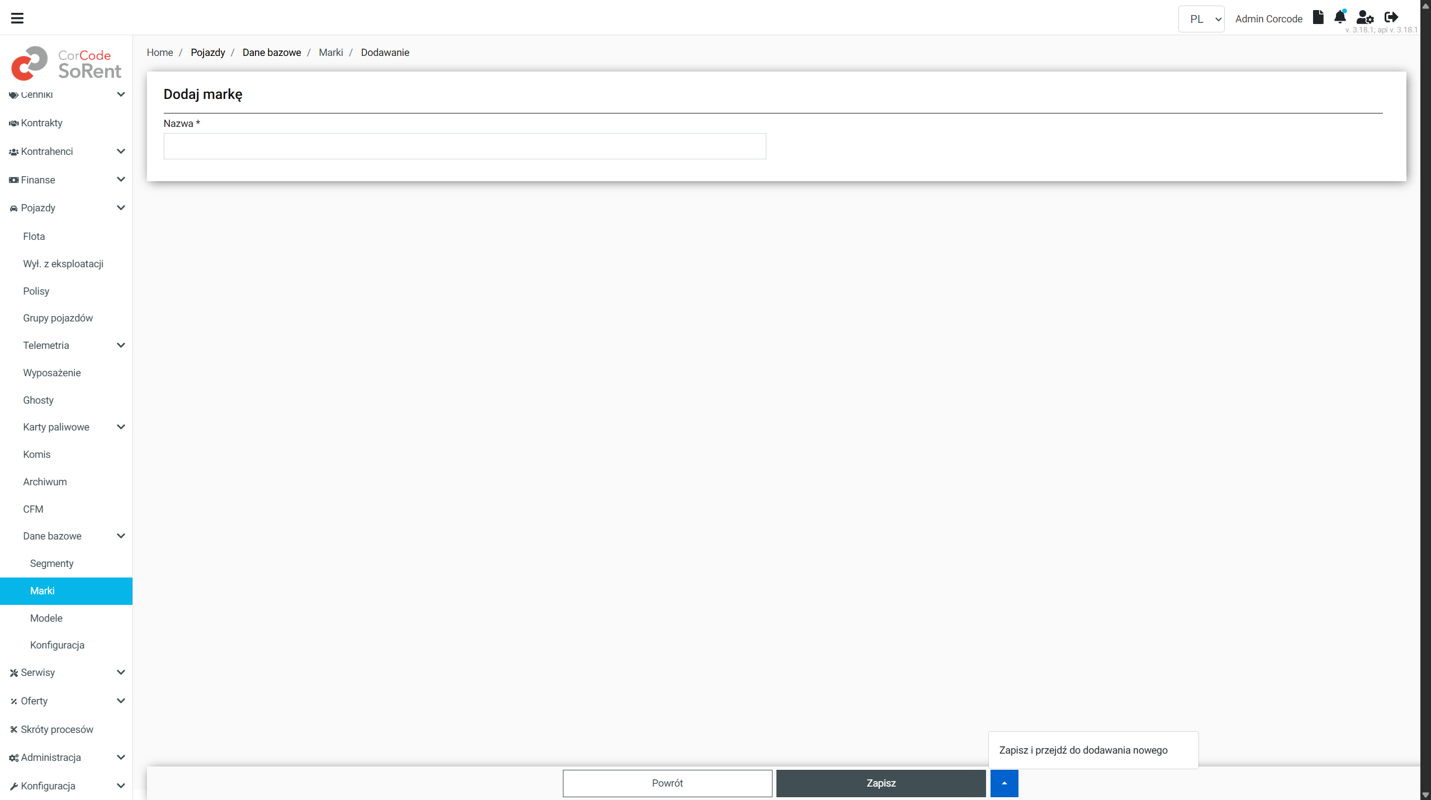Click the Zapisz button

pos(880,783)
